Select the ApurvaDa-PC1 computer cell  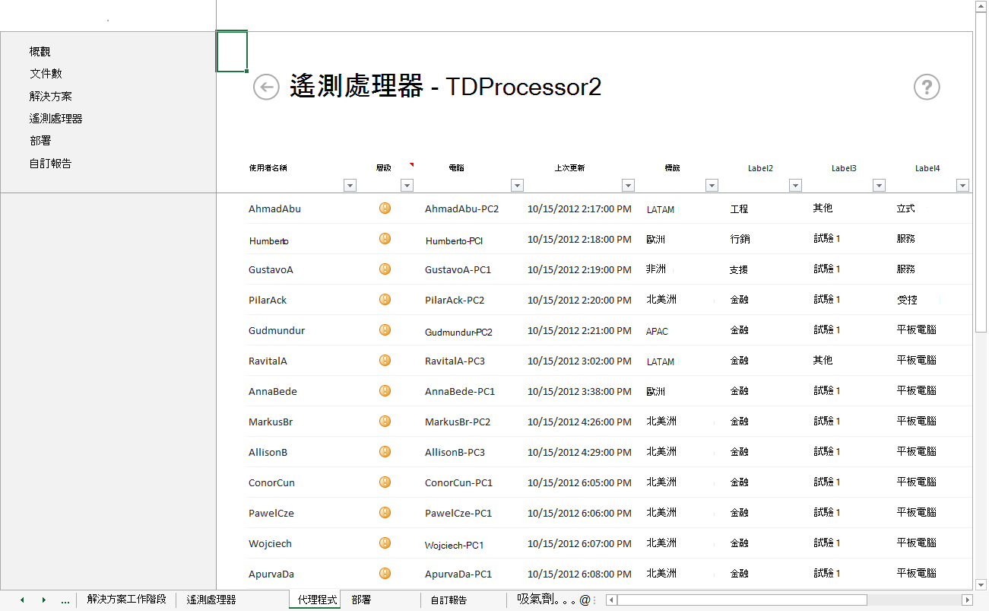coord(458,574)
